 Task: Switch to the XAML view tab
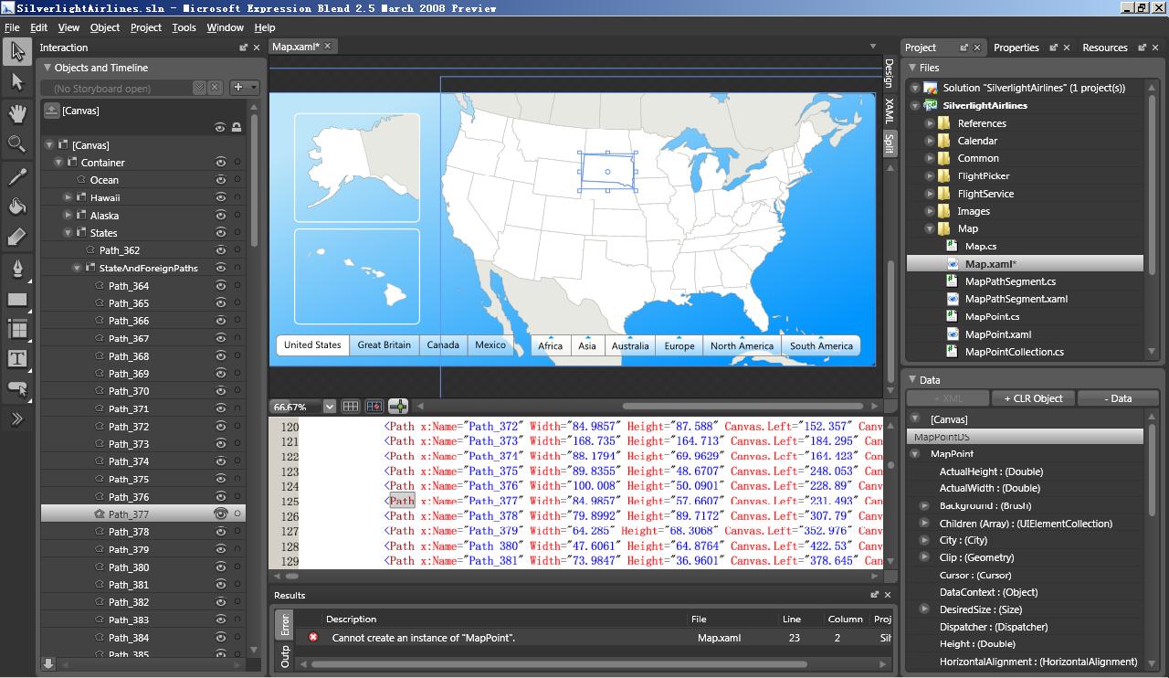click(889, 112)
